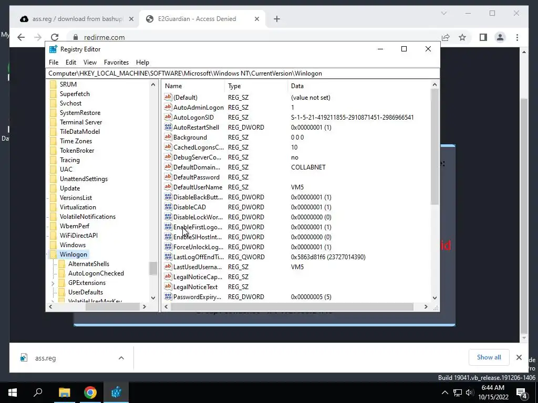Image resolution: width=538 pixels, height=403 pixels.
Task: Expand the GPExtensions key
Action: click(53, 283)
